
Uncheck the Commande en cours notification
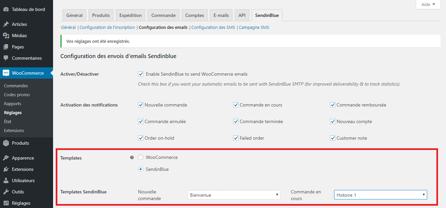coord(236,105)
